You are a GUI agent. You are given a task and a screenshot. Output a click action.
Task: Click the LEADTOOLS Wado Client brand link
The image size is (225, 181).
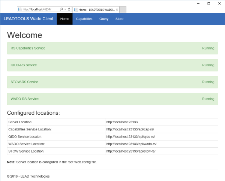(x=28, y=19)
